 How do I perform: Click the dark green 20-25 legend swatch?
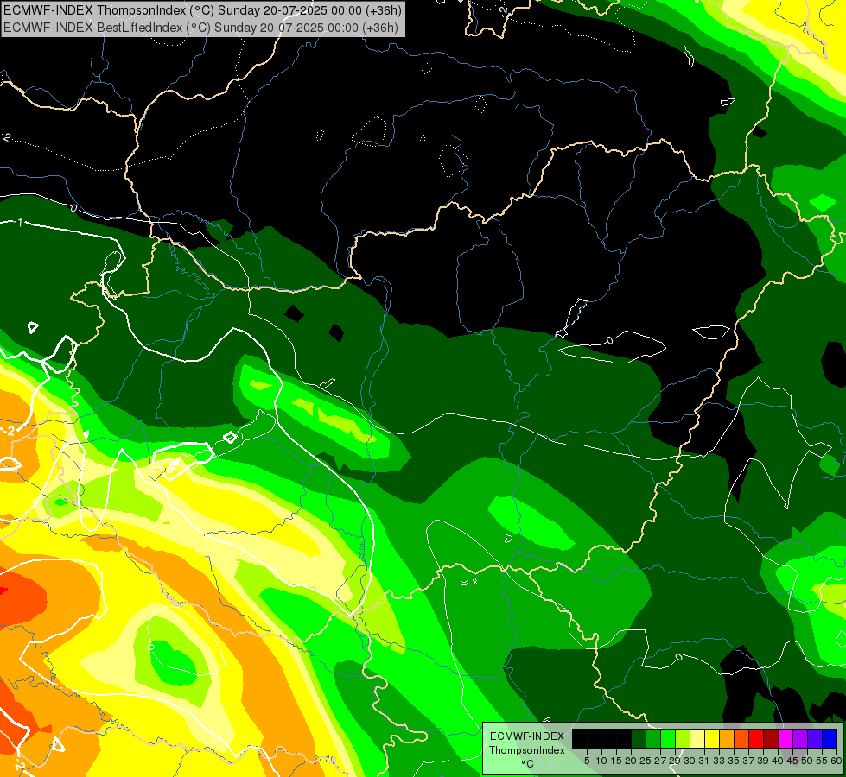639,738
